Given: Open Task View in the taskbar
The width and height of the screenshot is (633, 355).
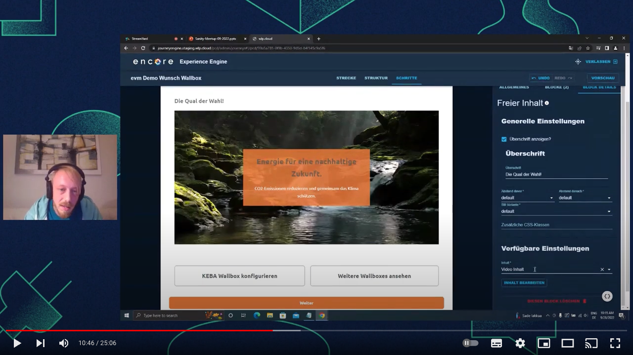Looking at the screenshot, I should pos(243,316).
